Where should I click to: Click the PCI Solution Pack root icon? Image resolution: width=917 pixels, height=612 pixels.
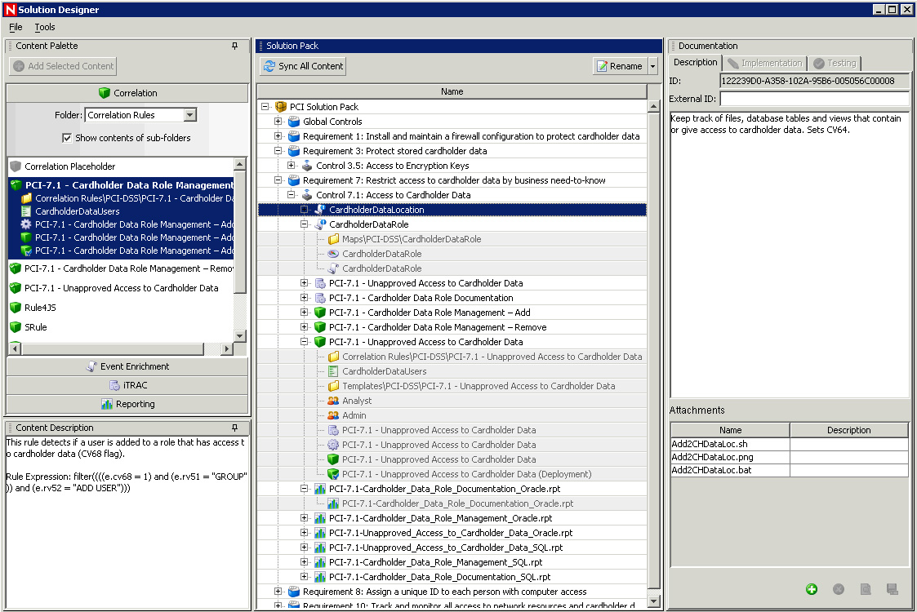click(281, 107)
